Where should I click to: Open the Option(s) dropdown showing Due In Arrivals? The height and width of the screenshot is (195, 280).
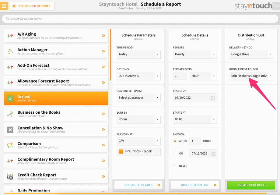(x=138, y=76)
